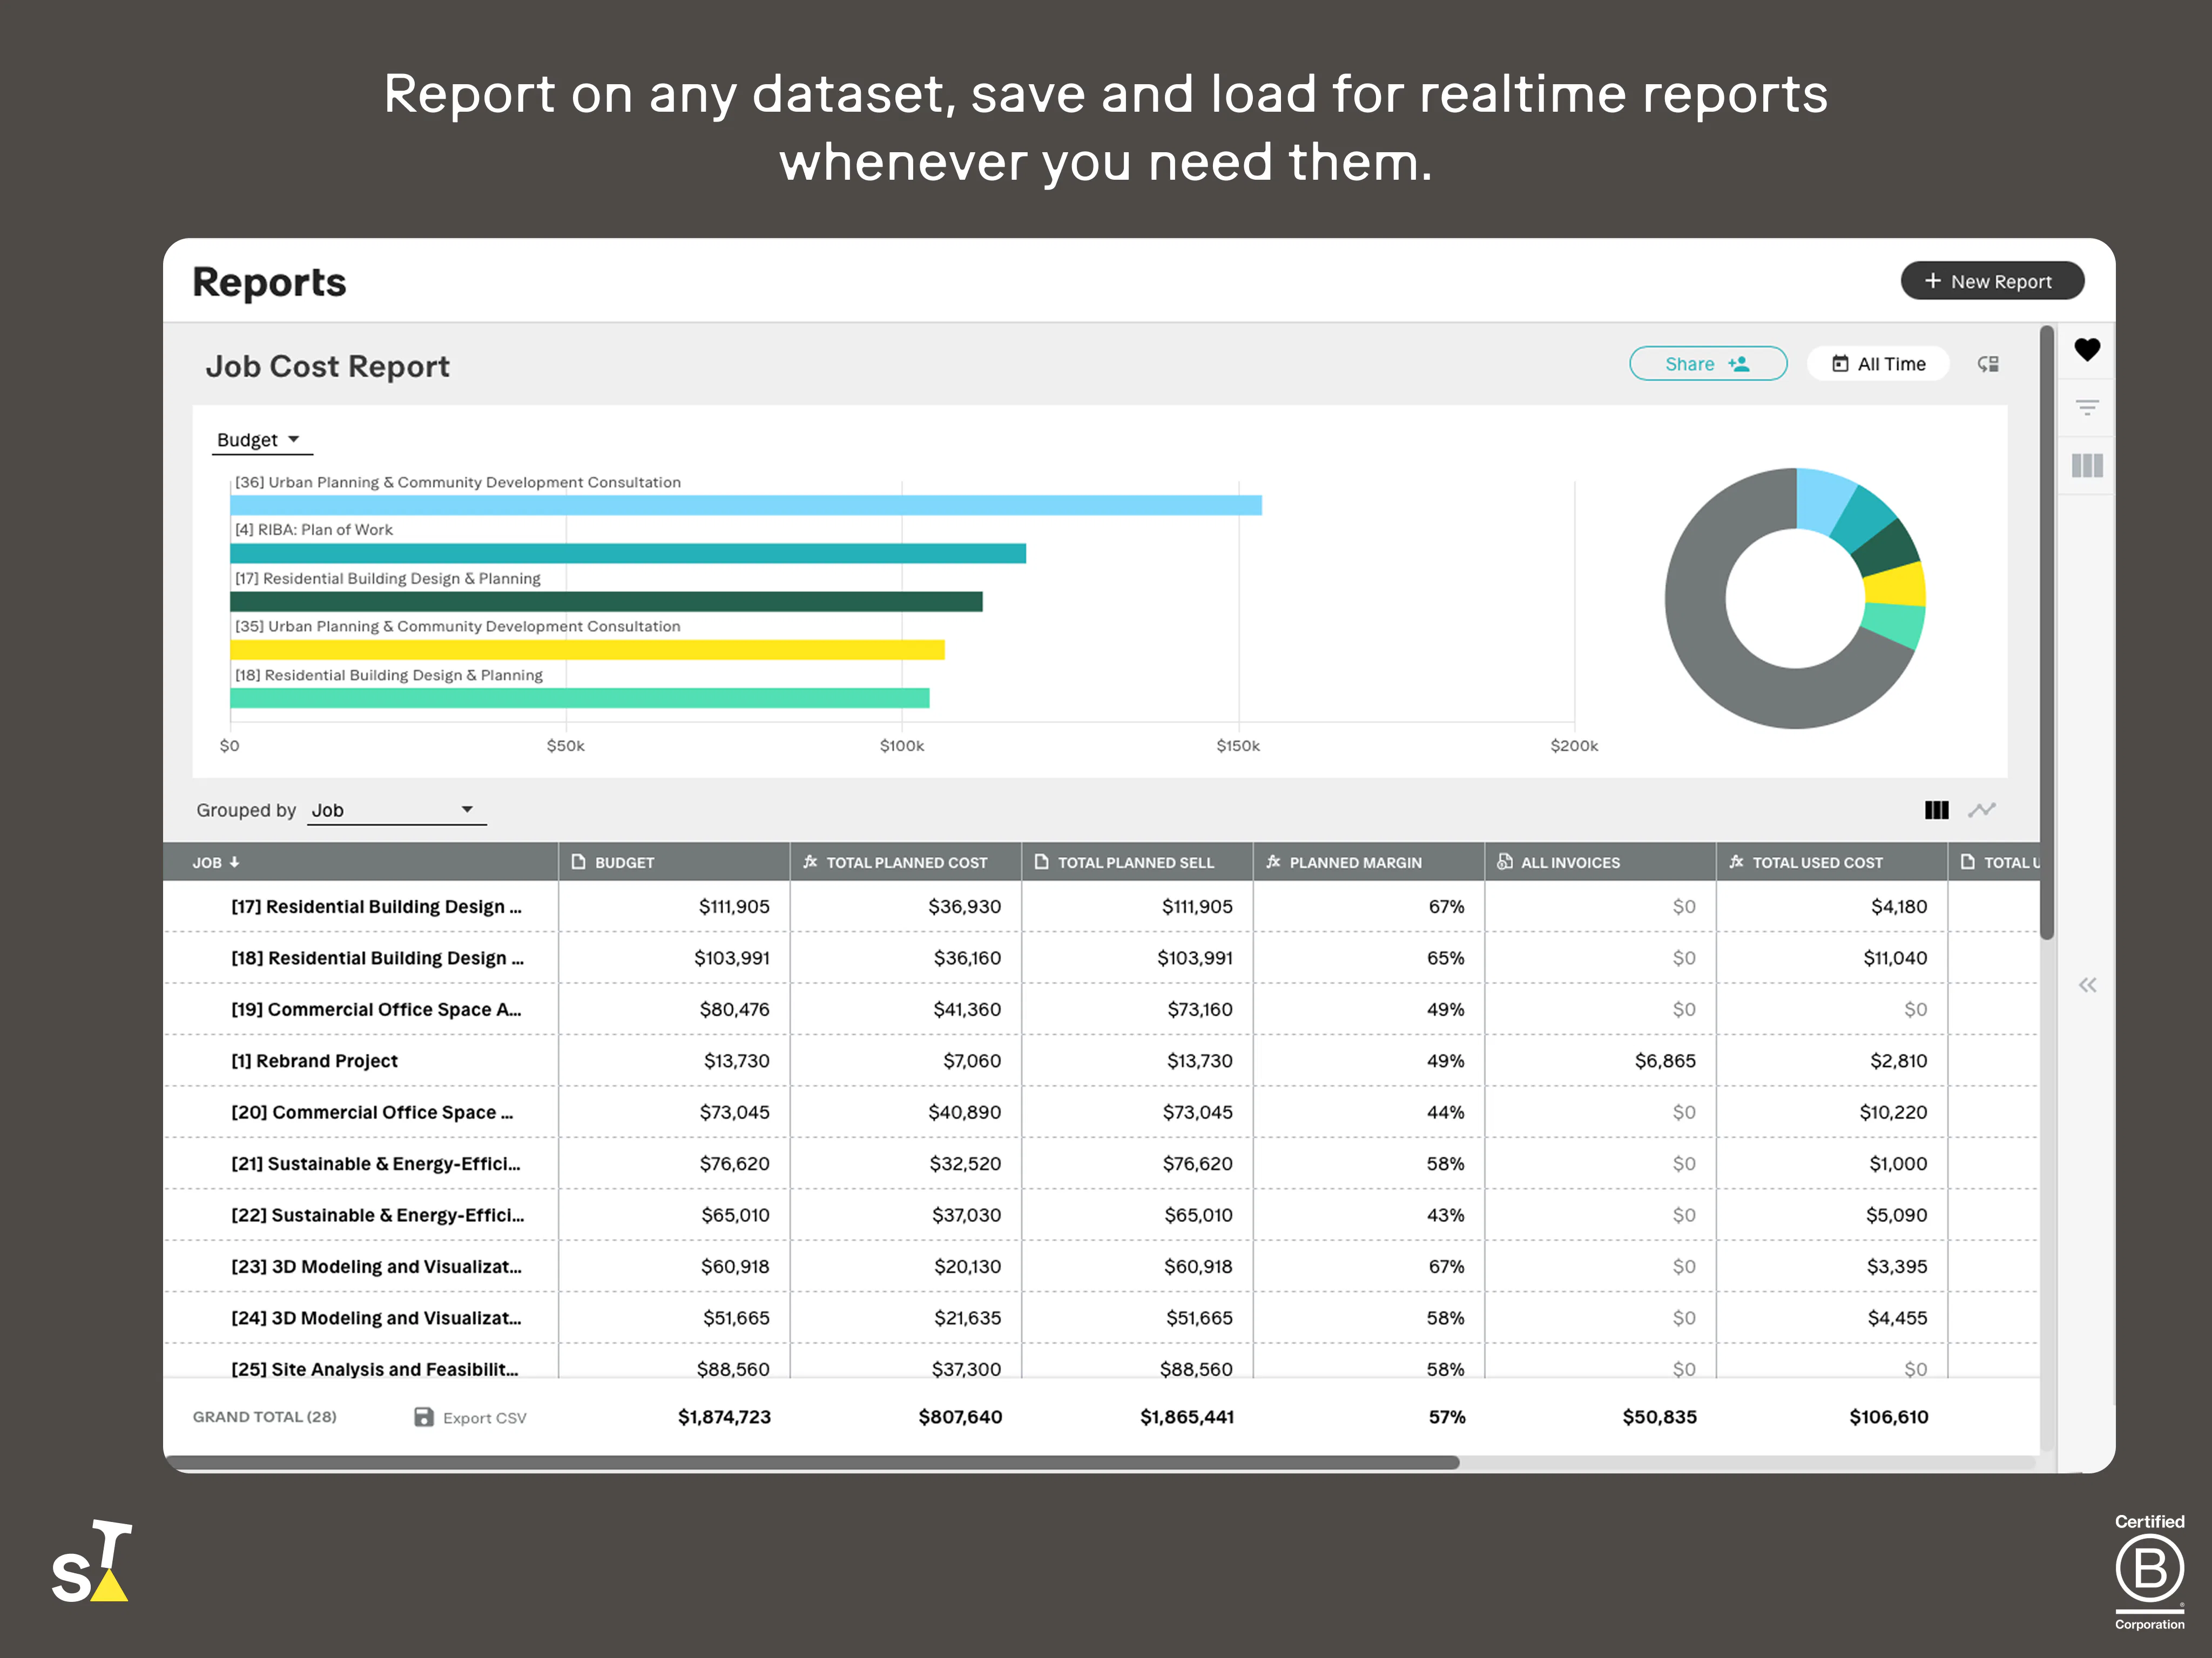Switch to table columns view icon

tap(1936, 811)
